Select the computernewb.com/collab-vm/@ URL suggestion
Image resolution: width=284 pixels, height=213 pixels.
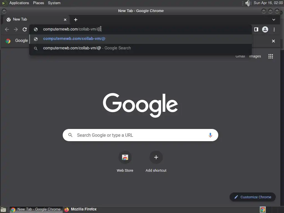[141, 39]
